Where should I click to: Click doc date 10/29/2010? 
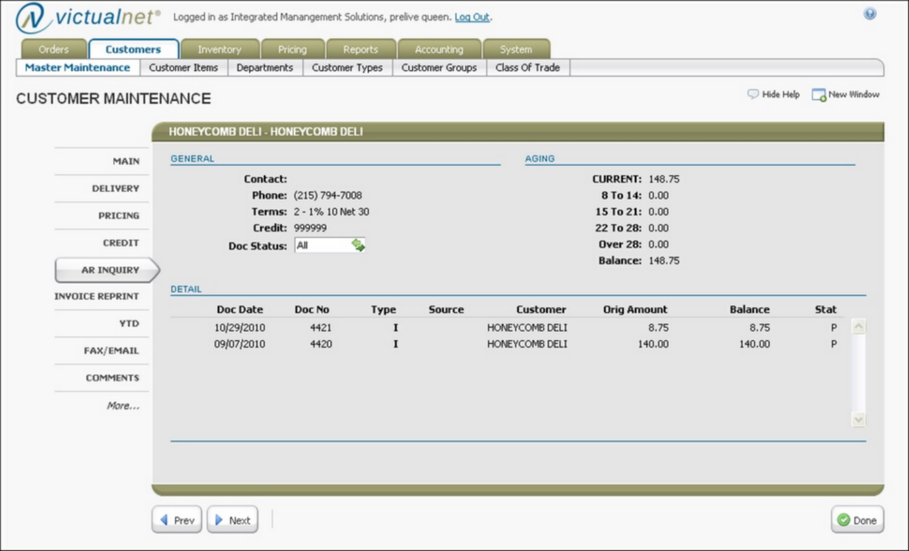(239, 328)
